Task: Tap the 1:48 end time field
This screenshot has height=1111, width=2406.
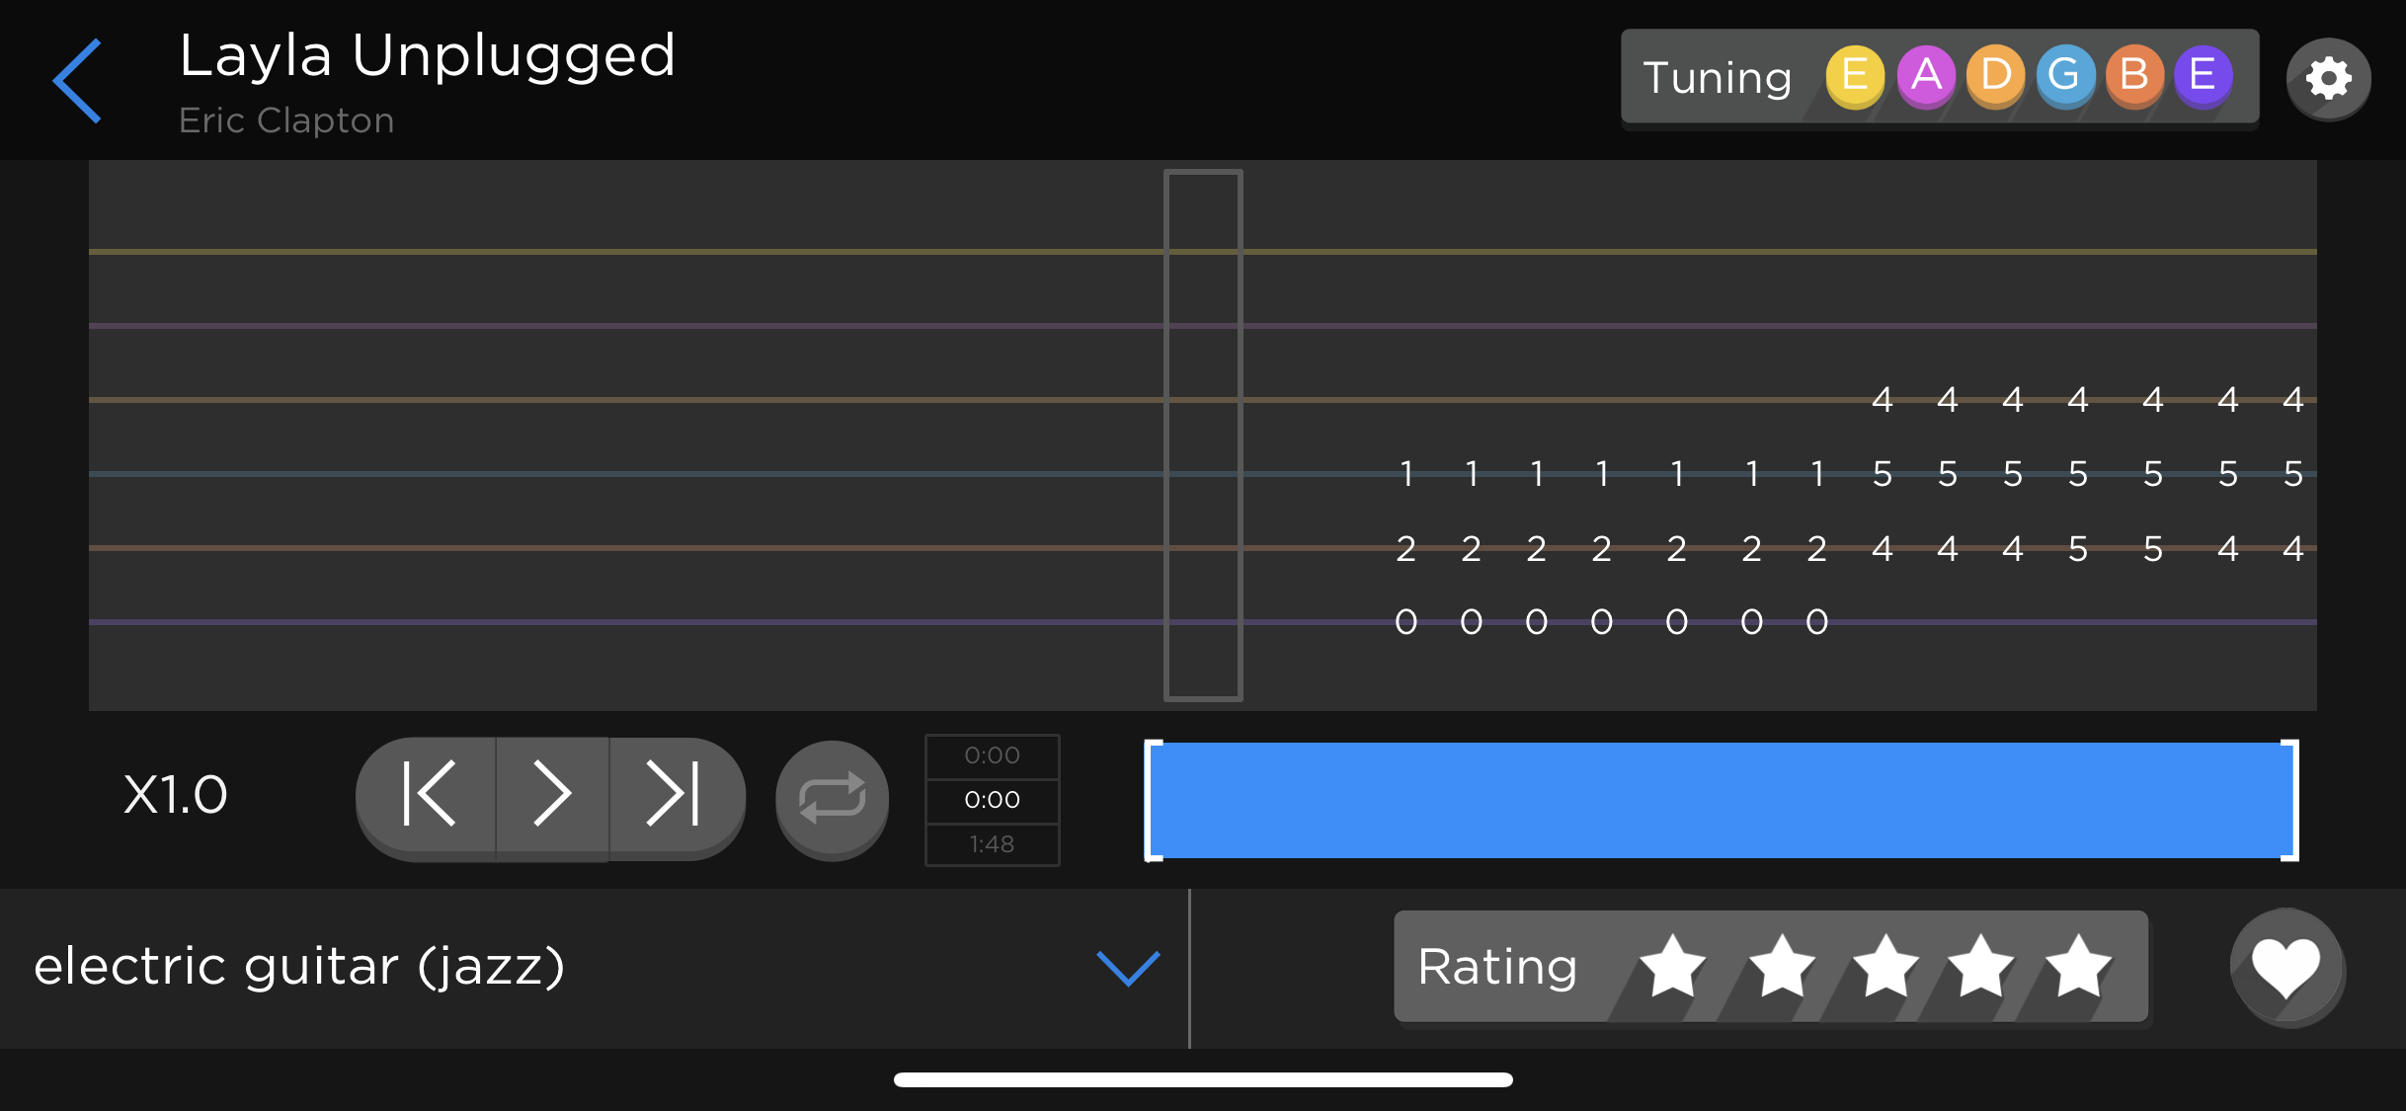Action: coord(992,844)
